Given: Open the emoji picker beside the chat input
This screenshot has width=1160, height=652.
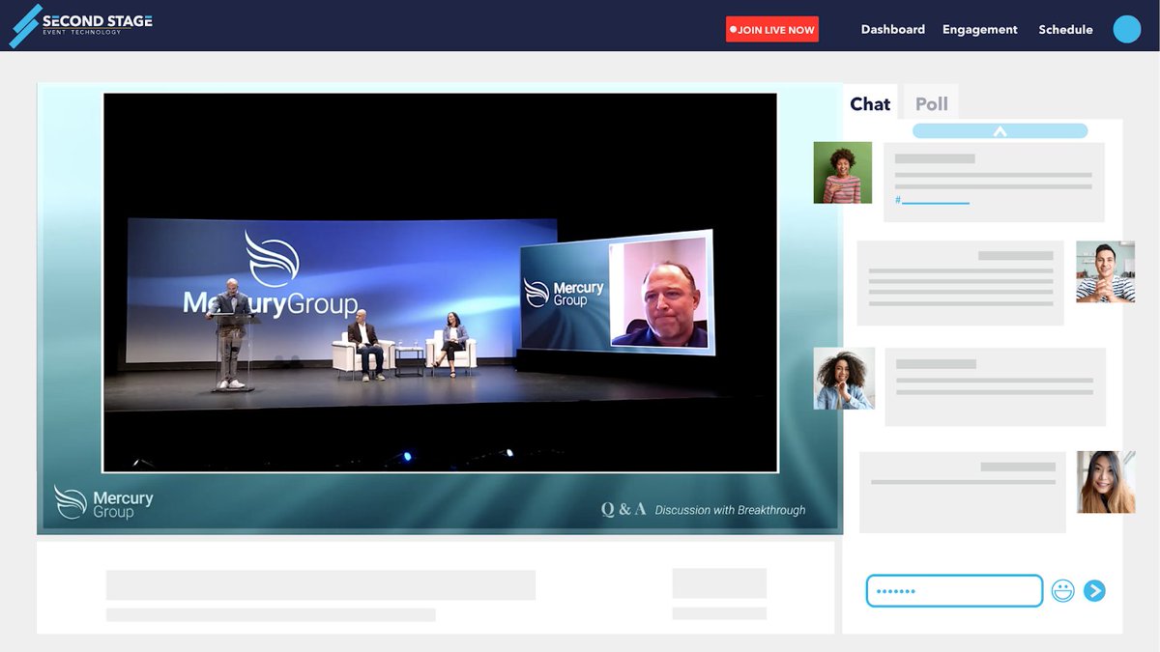Looking at the screenshot, I should (1063, 590).
